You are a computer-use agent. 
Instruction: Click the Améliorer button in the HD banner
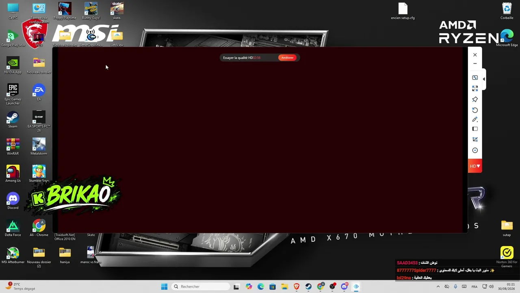click(x=287, y=58)
